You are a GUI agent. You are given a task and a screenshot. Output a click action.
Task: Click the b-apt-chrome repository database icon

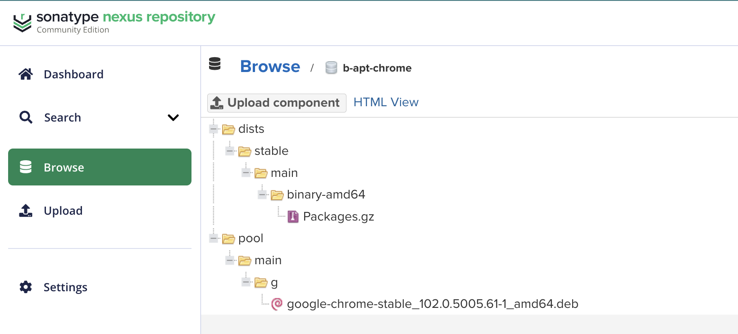[x=331, y=68]
